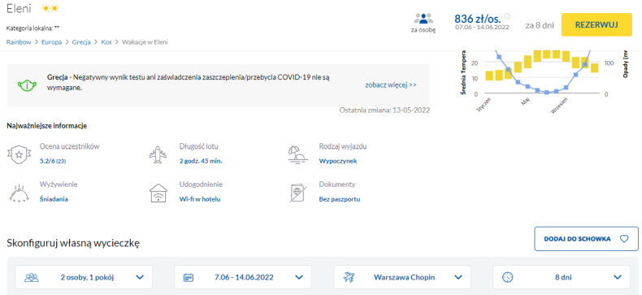This screenshot has width=642, height=295.
Task: Click the guests icon in persons selector
Action: pos(32,277)
